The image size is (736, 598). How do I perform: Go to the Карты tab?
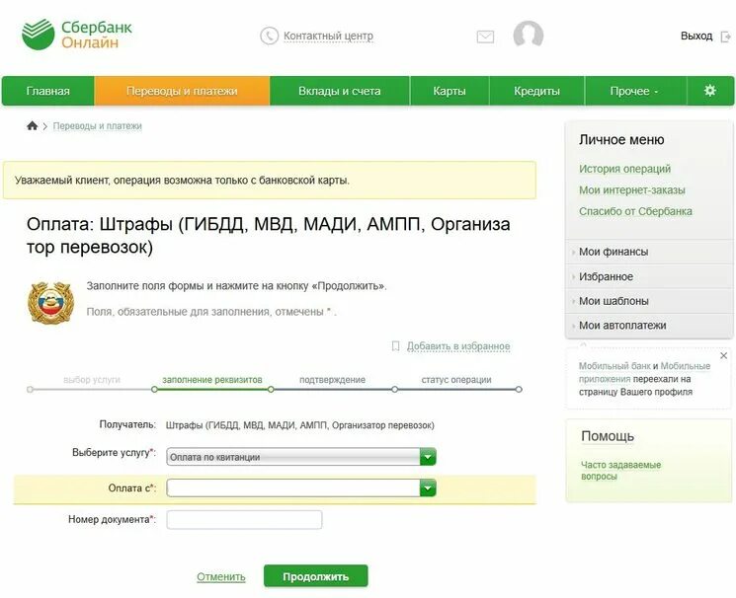tap(450, 91)
